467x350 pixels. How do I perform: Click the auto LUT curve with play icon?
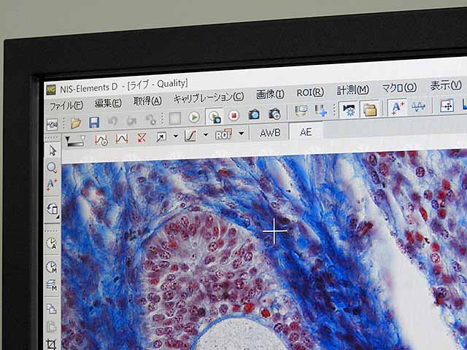click(101, 139)
